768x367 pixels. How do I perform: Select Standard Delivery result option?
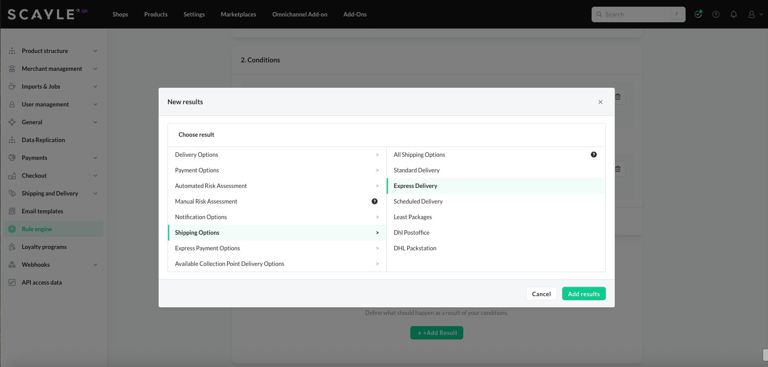(x=417, y=170)
